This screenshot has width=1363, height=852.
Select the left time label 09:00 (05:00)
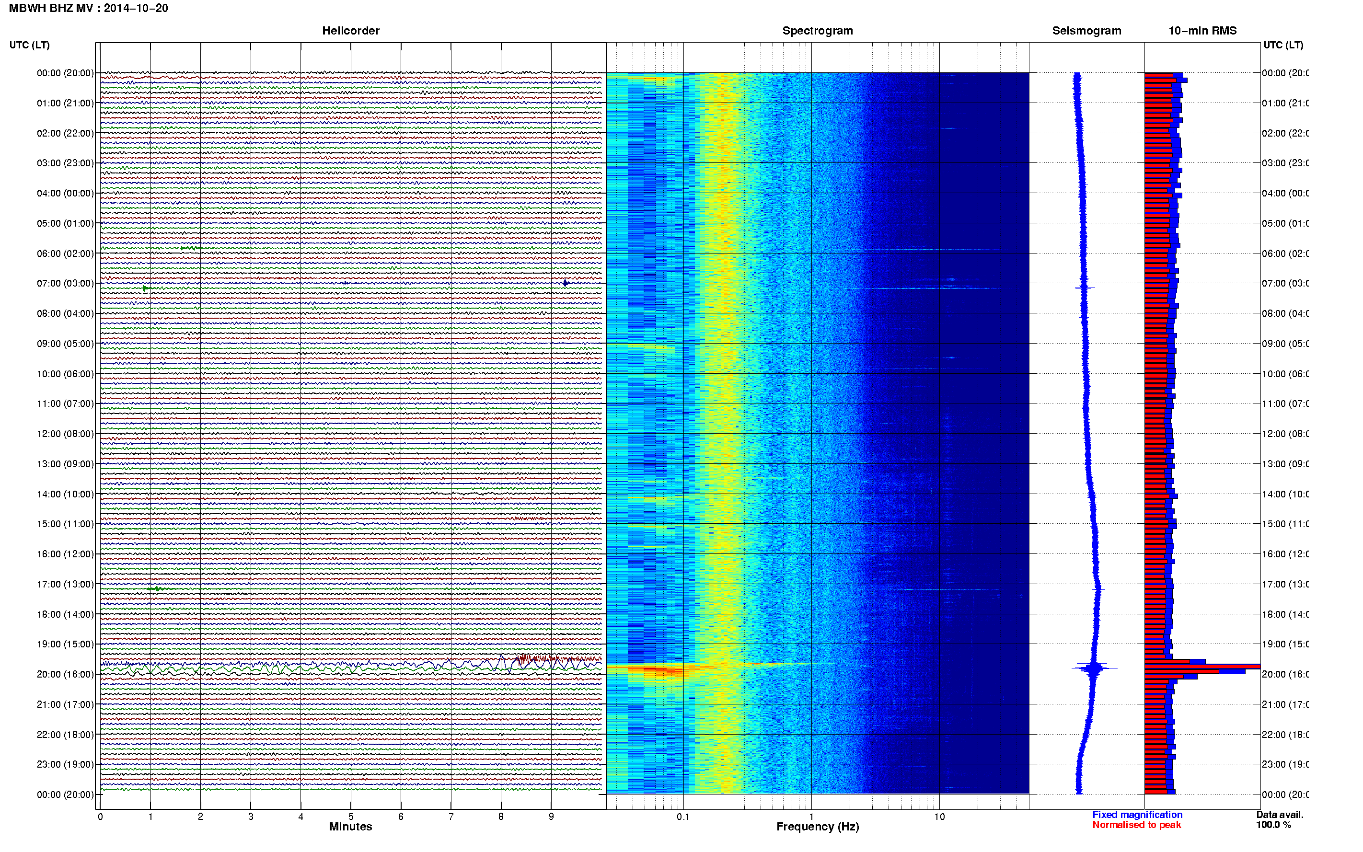point(65,344)
